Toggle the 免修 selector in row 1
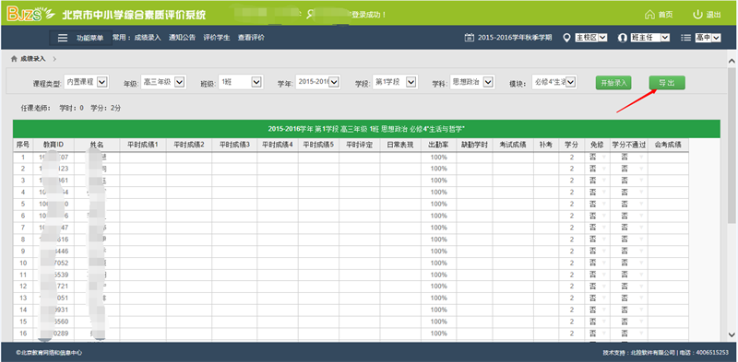This screenshot has height=362, width=738. (x=597, y=157)
